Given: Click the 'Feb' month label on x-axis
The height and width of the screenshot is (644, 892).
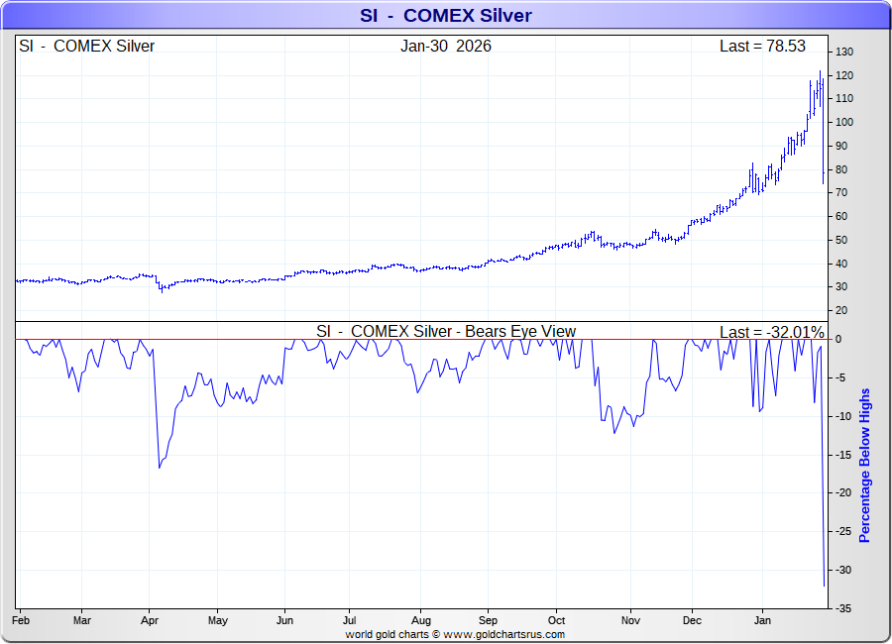Looking at the screenshot, I should (x=21, y=620).
